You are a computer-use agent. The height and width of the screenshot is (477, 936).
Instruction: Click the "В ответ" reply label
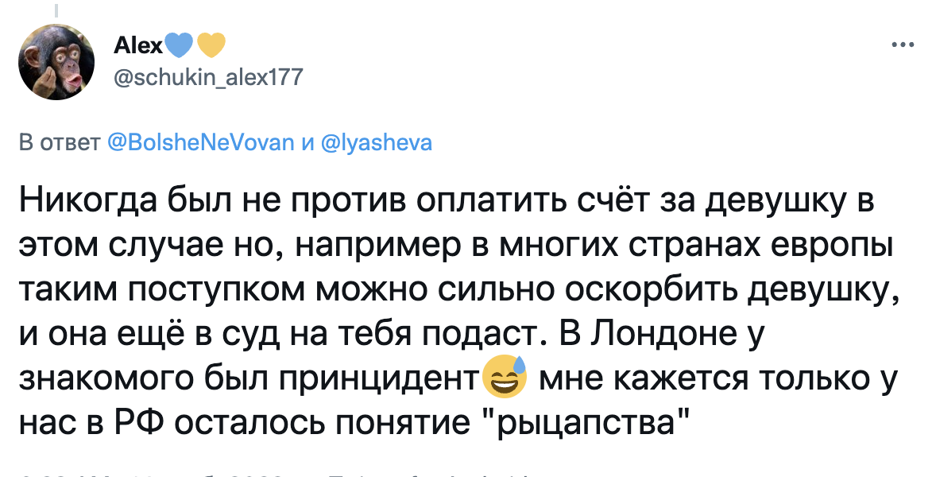pos(59,143)
